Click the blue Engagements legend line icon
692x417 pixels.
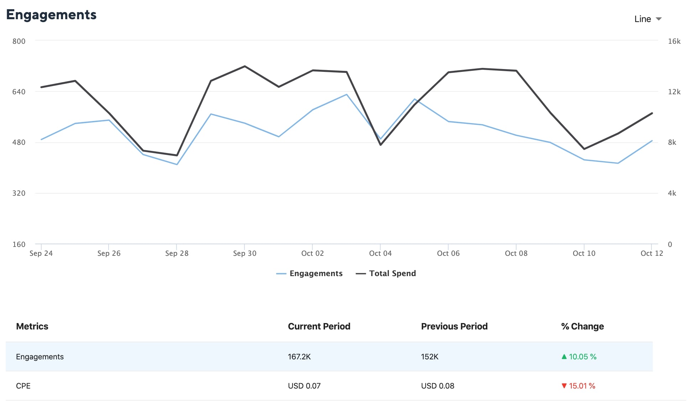pyautogui.click(x=281, y=273)
